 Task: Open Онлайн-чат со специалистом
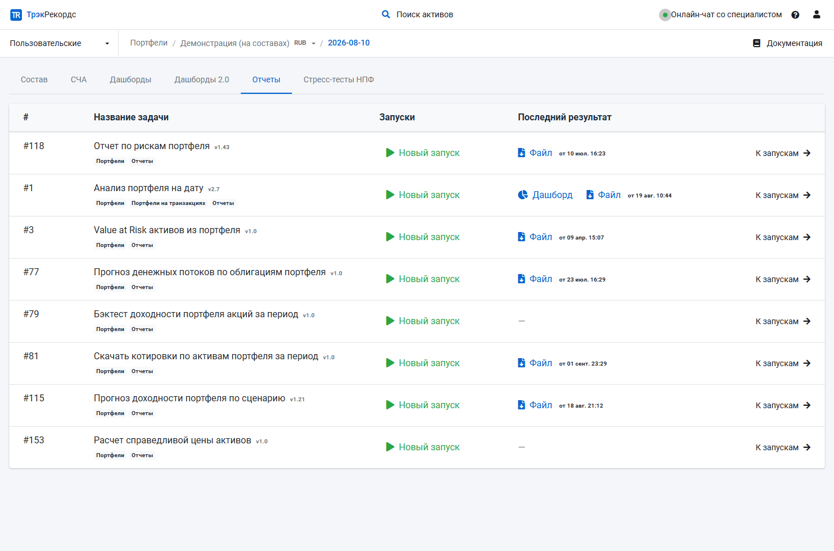(x=726, y=14)
